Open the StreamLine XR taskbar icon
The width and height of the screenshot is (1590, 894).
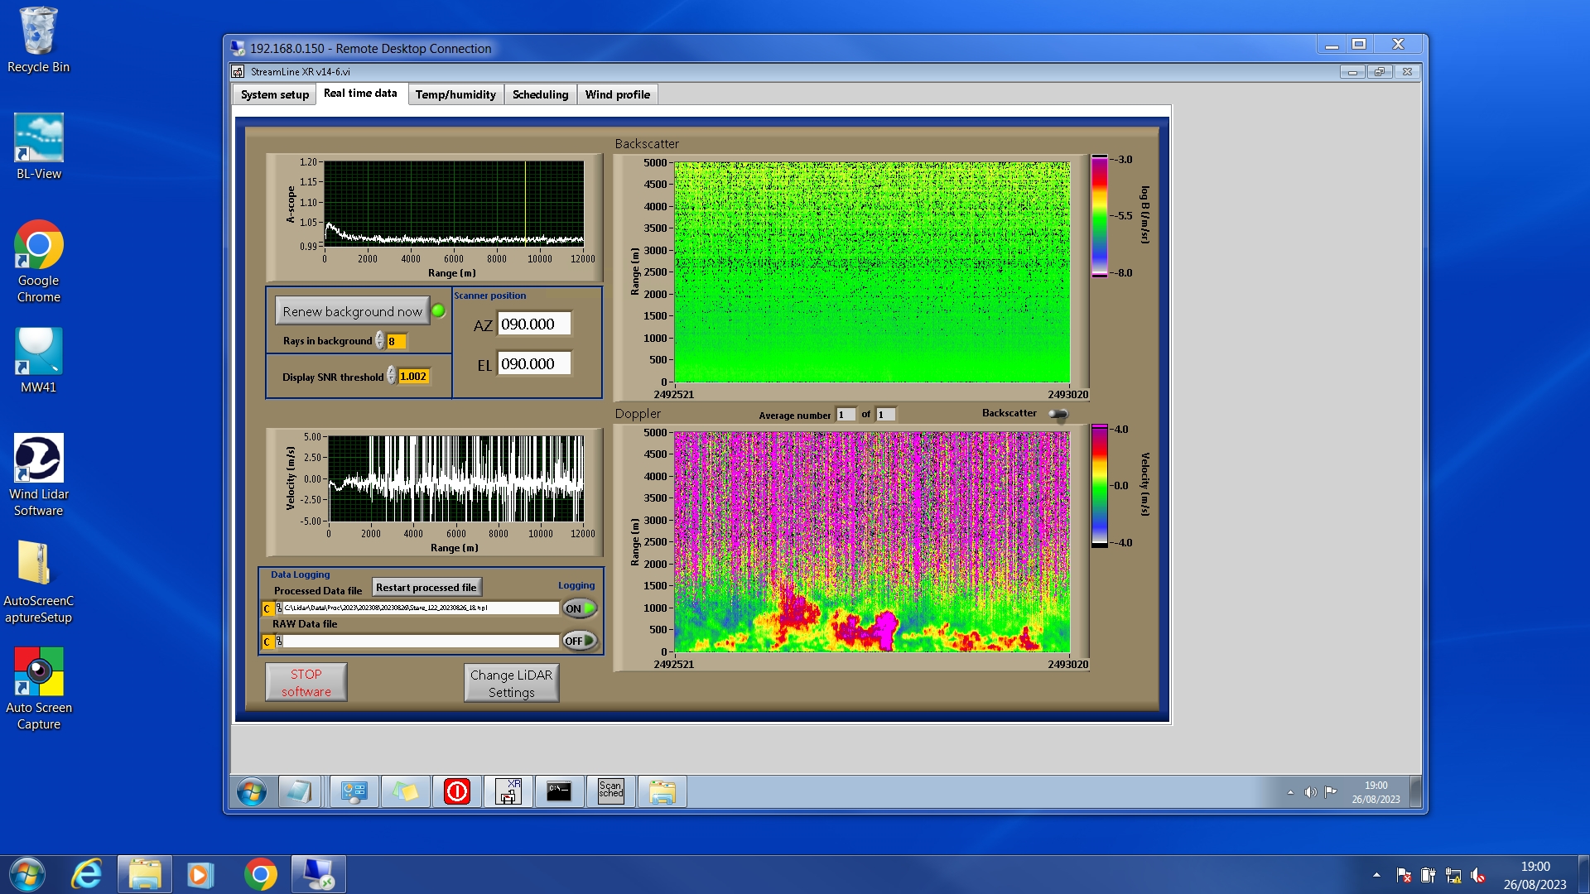508,791
